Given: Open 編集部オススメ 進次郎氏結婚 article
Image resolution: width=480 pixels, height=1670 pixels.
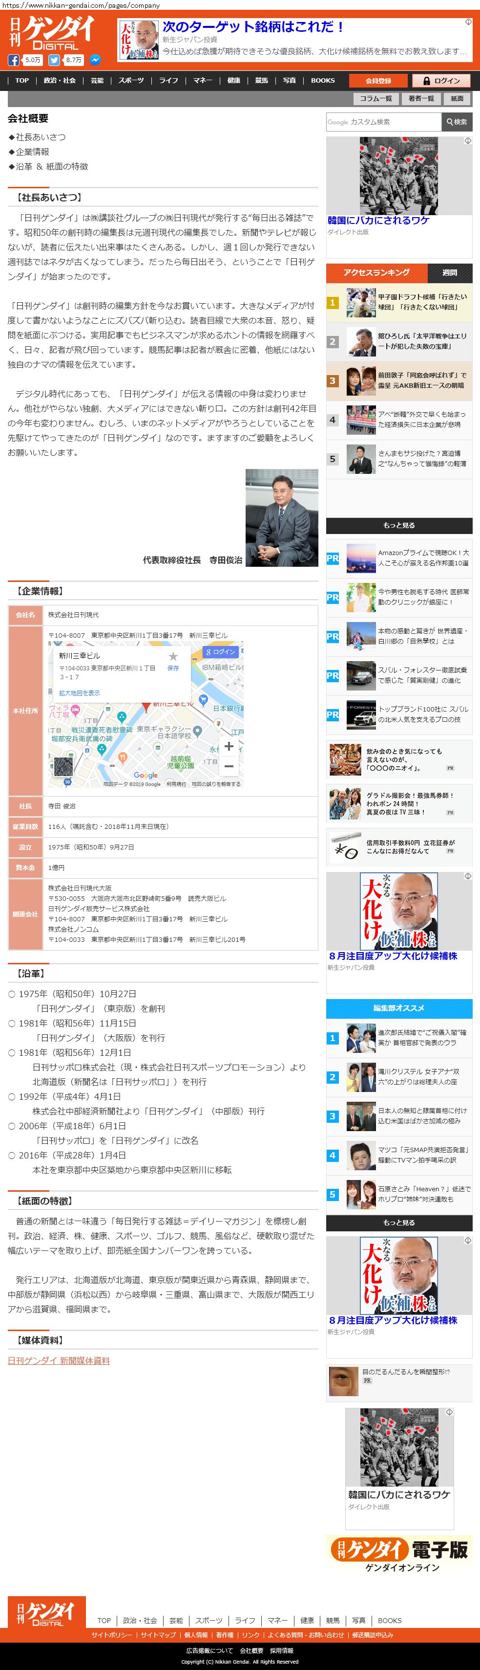Looking at the screenshot, I should point(399,1038).
